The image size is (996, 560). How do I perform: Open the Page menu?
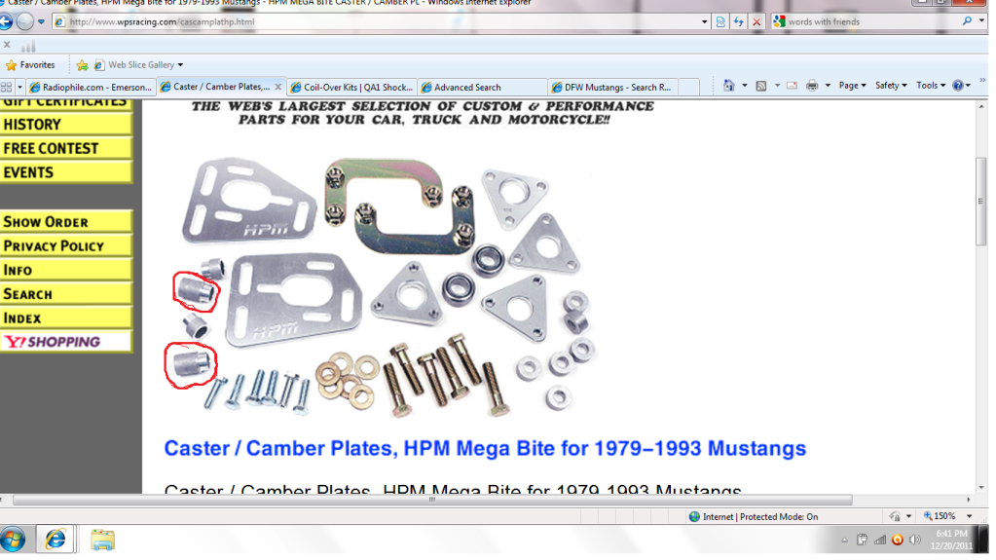(853, 85)
